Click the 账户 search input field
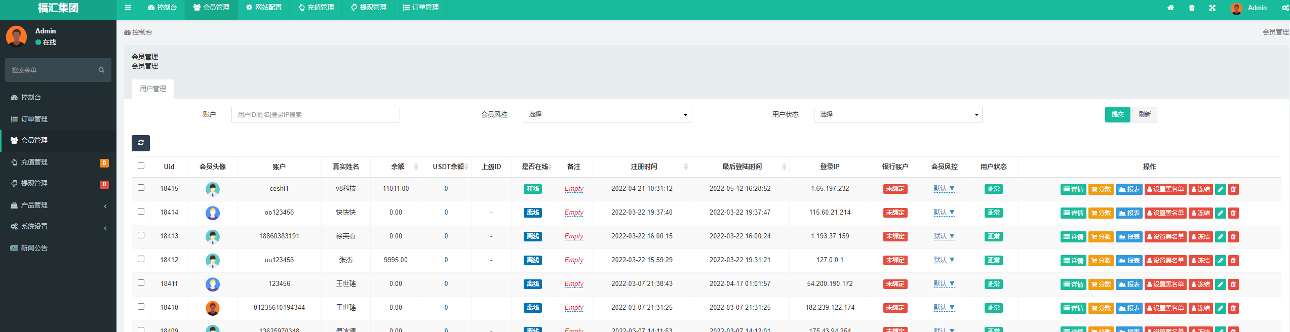 coord(316,115)
